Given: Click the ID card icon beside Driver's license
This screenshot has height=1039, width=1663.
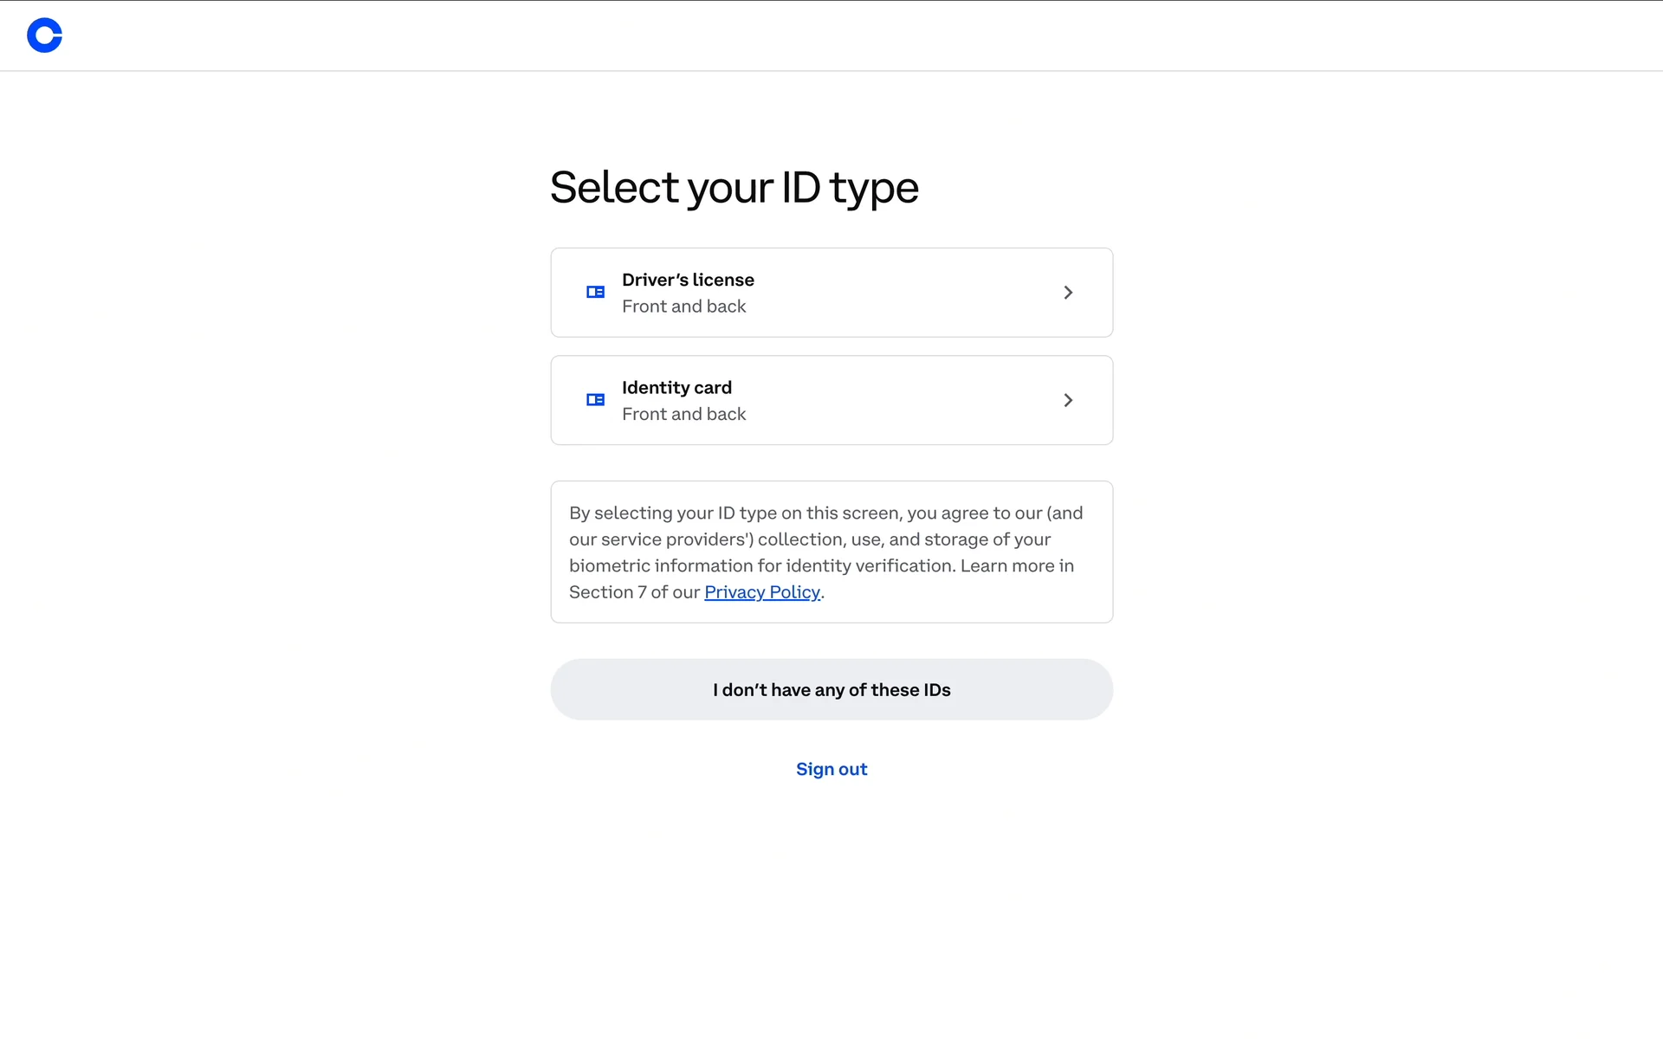Looking at the screenshot, I should pyautogui.click(x=595, y=293).
